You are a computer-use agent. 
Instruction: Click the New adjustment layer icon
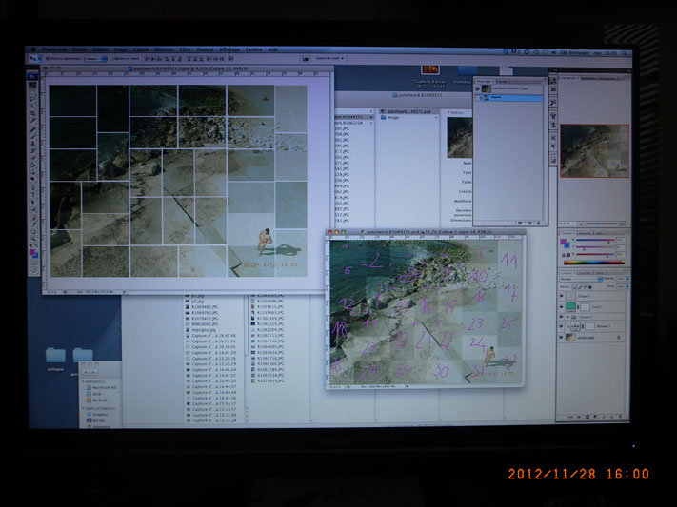pyautogui.click(x=595, y=417)
